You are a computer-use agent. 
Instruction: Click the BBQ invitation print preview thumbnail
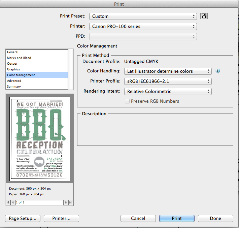click(x=40, y=138)
